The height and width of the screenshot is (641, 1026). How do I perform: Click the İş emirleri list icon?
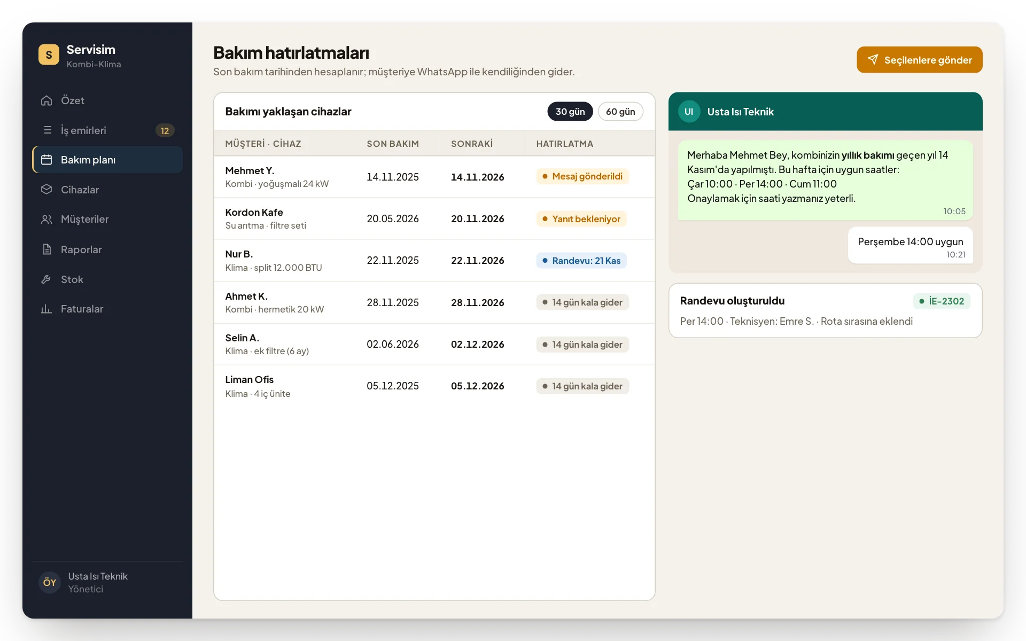[46, 130]
